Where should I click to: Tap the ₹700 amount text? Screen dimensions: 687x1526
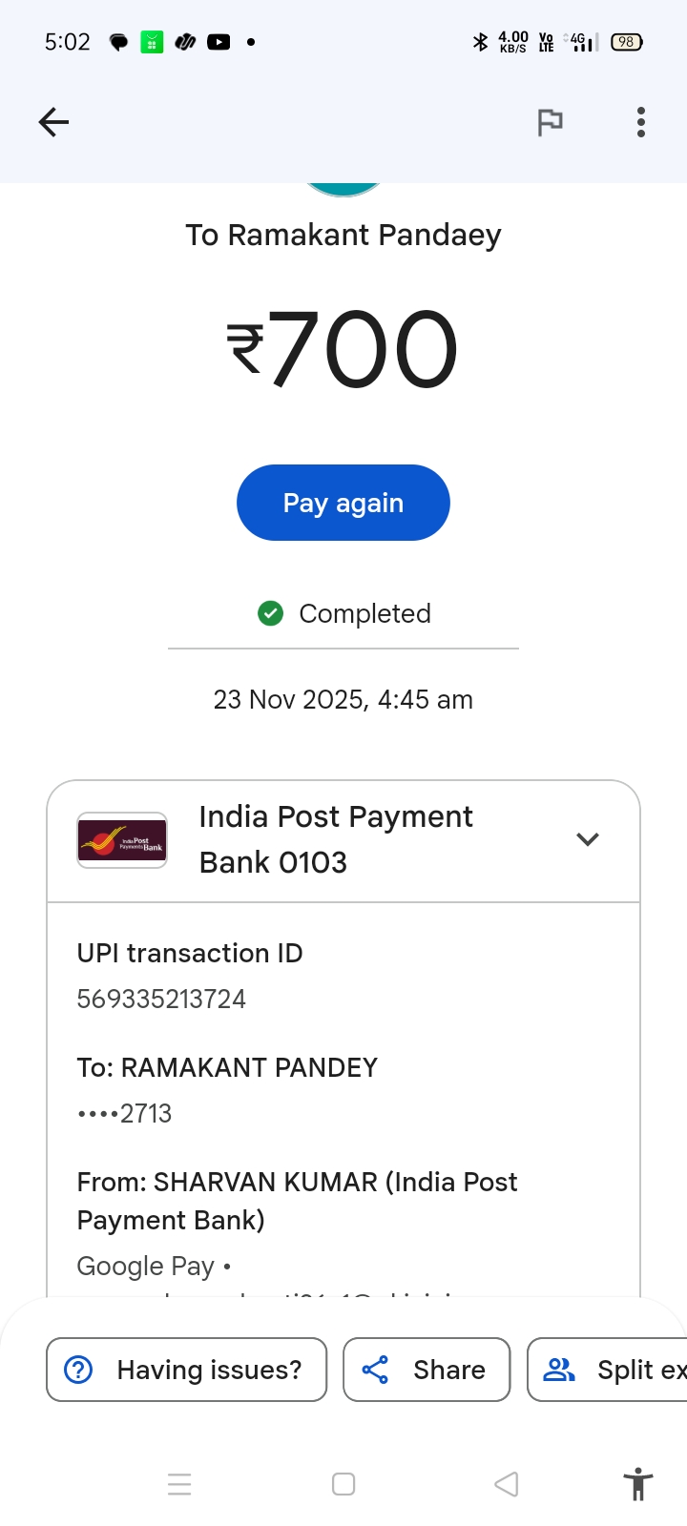[343, 350]
